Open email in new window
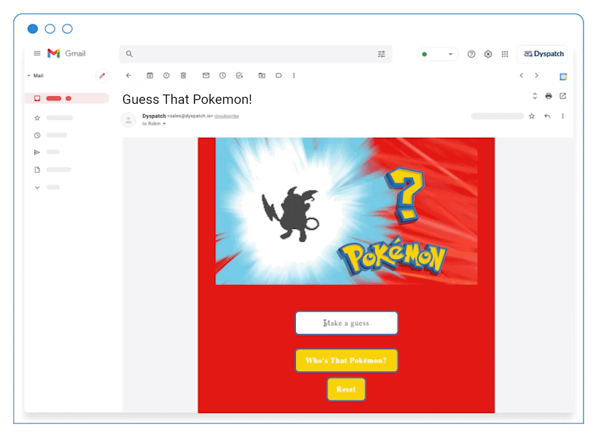The image size is (598, 438). [563, 96]
